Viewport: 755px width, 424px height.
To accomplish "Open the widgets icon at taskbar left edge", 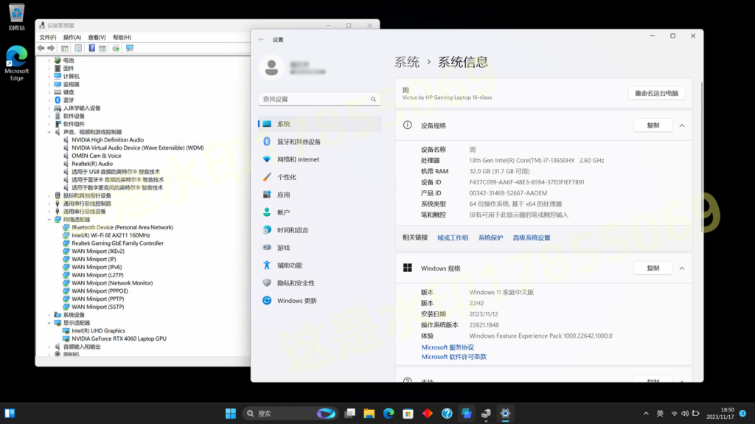I will pos(10,414).
